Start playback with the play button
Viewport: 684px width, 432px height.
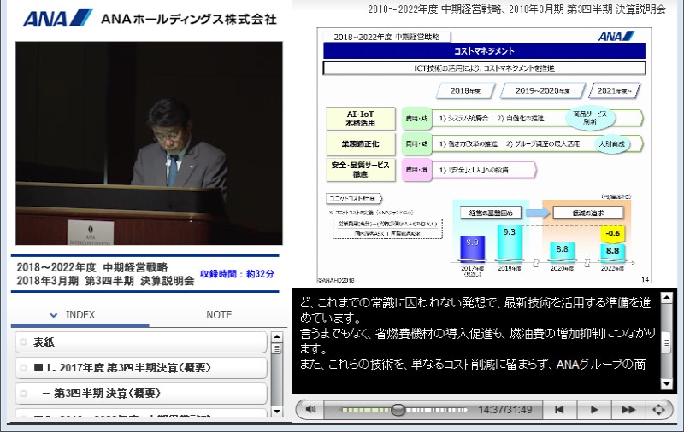pyautogui.click(x=593, y=409)
